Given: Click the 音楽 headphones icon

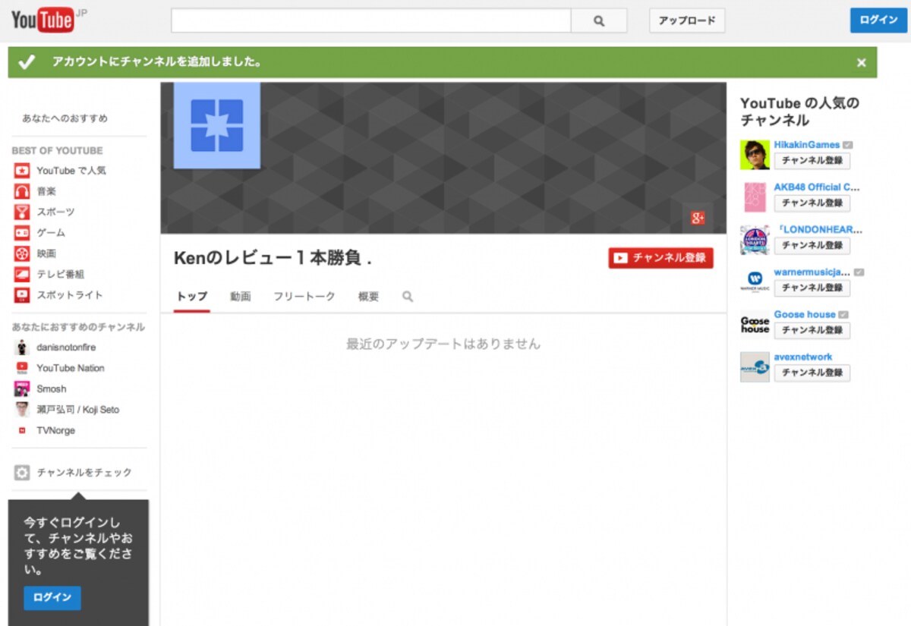Looking at the screenshot, I should 22,191.
